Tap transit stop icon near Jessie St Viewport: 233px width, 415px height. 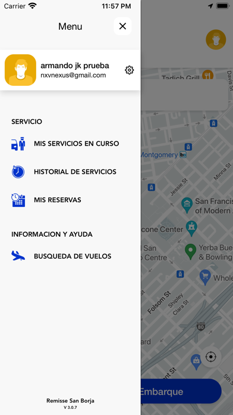click(151, 187)
